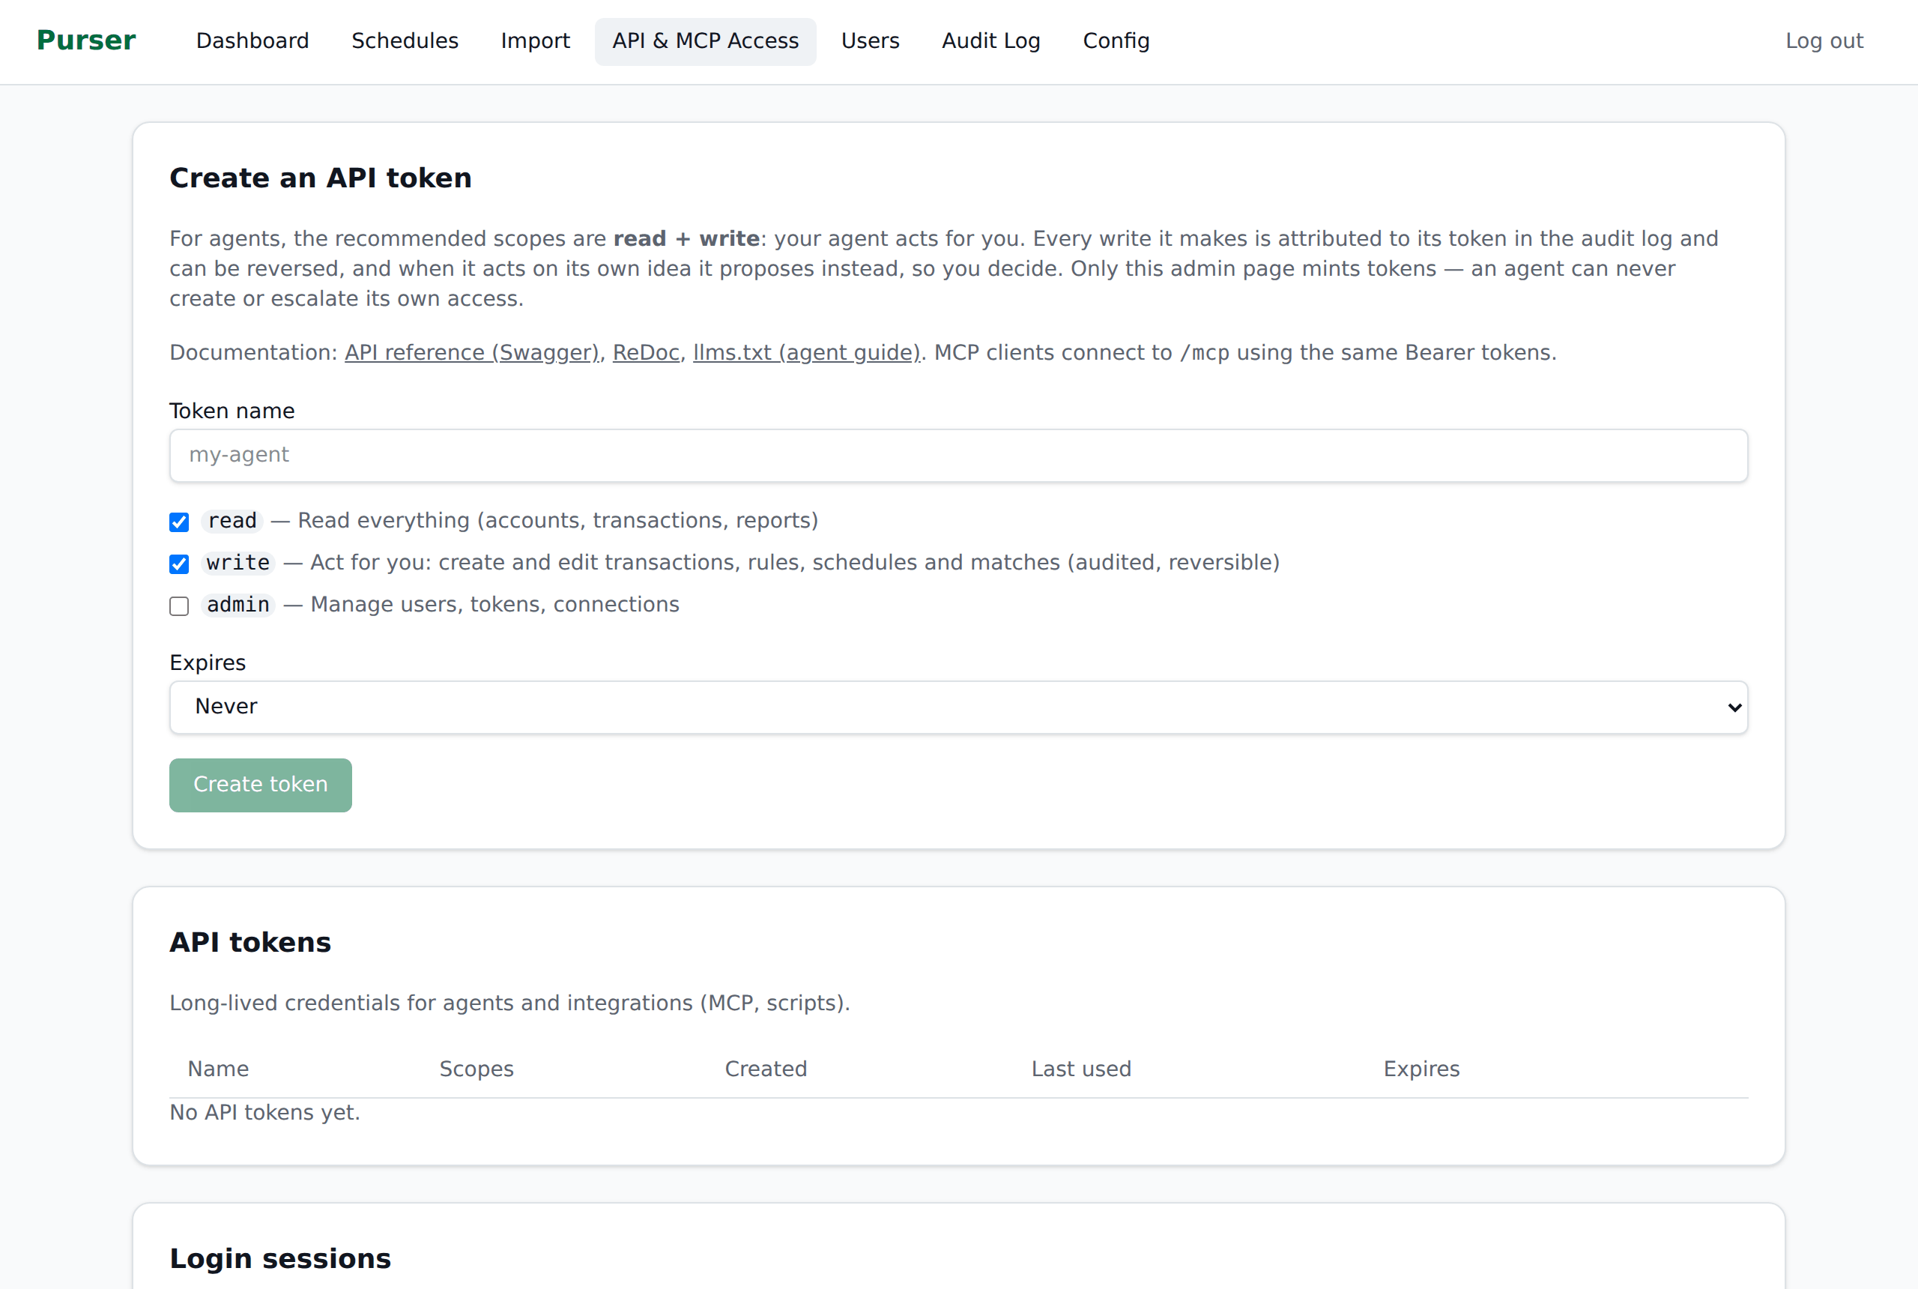The height and width of the screenshot is (1289, 1918).
Task: Click the 'API tokens' section heading
Action: click(x=249, y=942)
